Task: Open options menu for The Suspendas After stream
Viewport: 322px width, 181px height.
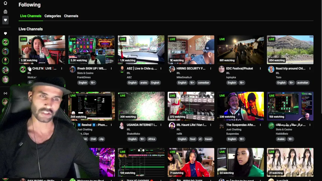Action: (x=260, y=125)
